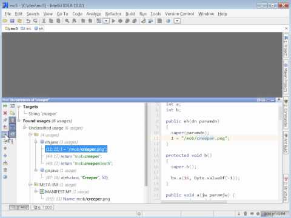The width and height of the screenshot is (291, 218).
Task: Rerun the usage search in Find panel
Action: (x=5, y=106)
